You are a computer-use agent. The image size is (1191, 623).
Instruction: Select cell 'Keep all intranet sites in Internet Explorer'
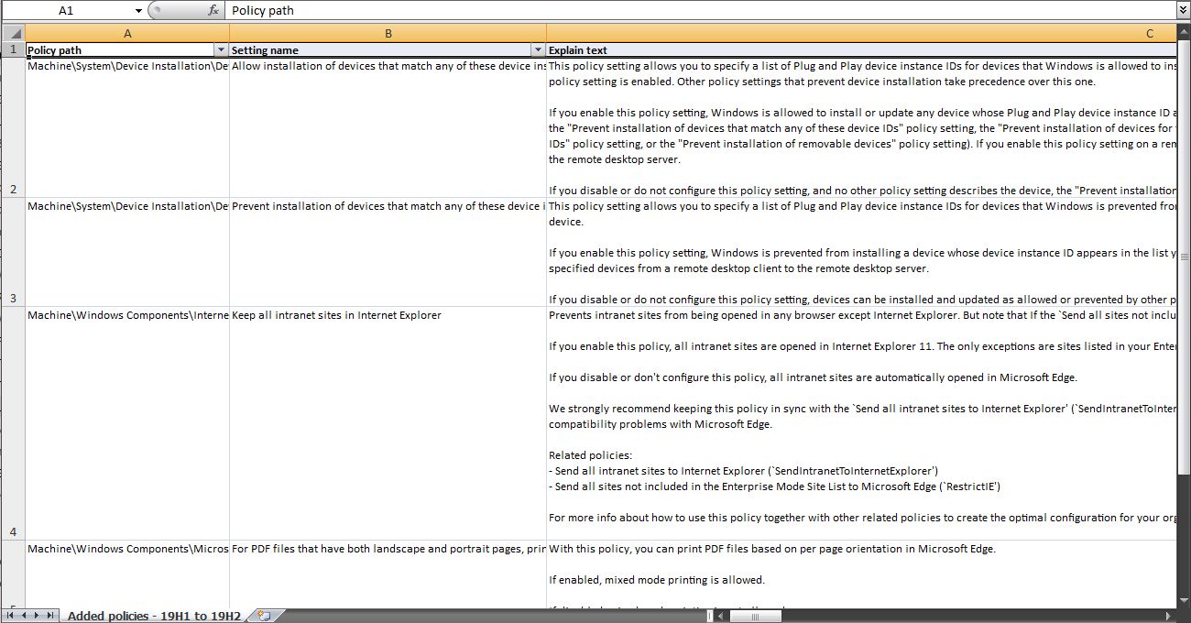click(388, 423)
